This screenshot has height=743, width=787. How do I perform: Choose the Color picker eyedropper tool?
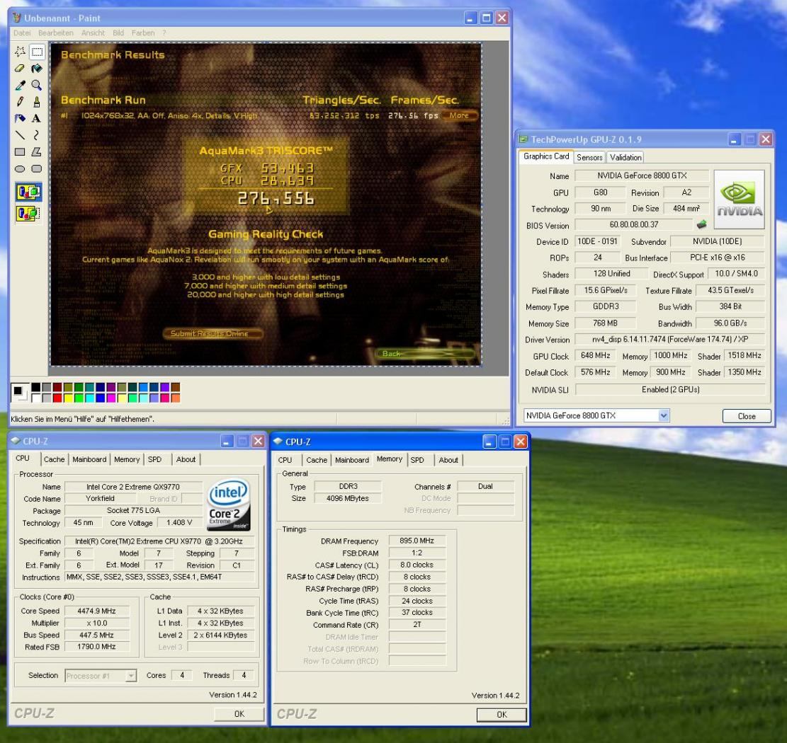(x=20, y=86)
